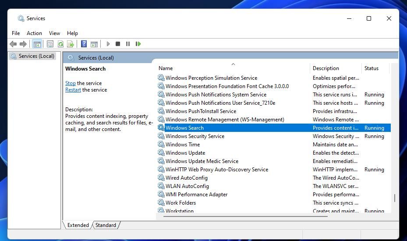
Task: Open the View menu
Action: point(54,33)
